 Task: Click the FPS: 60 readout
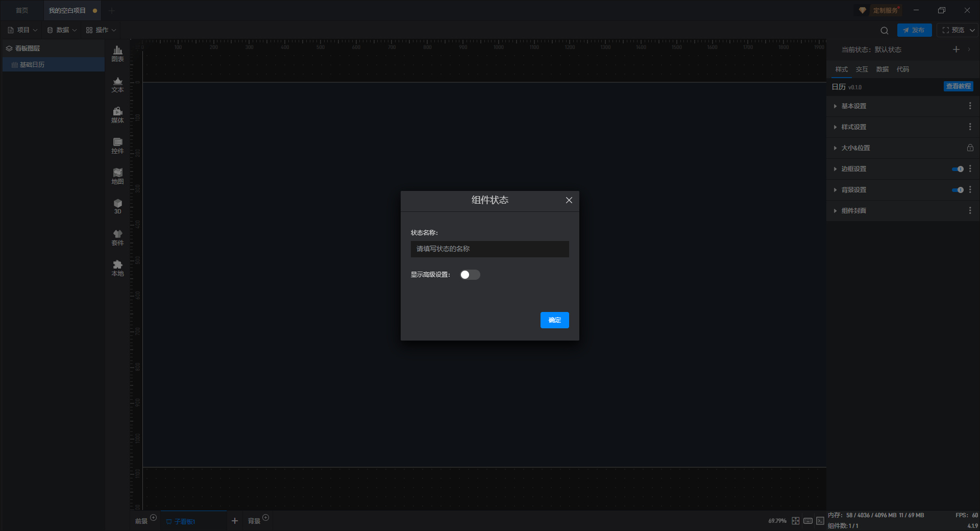(x=967, y=515)
